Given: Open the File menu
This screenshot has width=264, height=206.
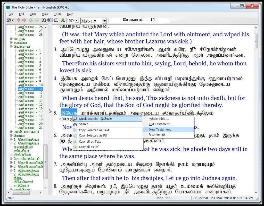Looking at the screenshot, I should 11,14.
